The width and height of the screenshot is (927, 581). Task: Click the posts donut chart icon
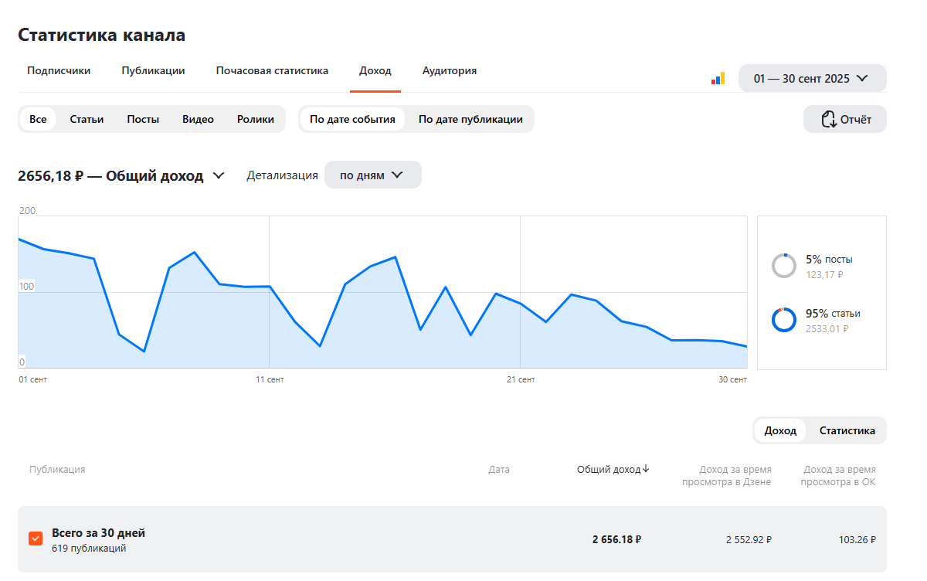[x=783, y=266]
